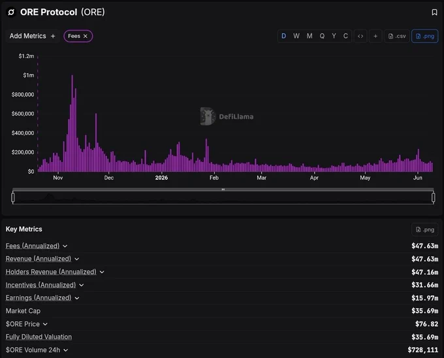The height and width of the screenshot is (358, 444).
Task: Switch chart to Monthly grouping
Action: click(309, 36)
